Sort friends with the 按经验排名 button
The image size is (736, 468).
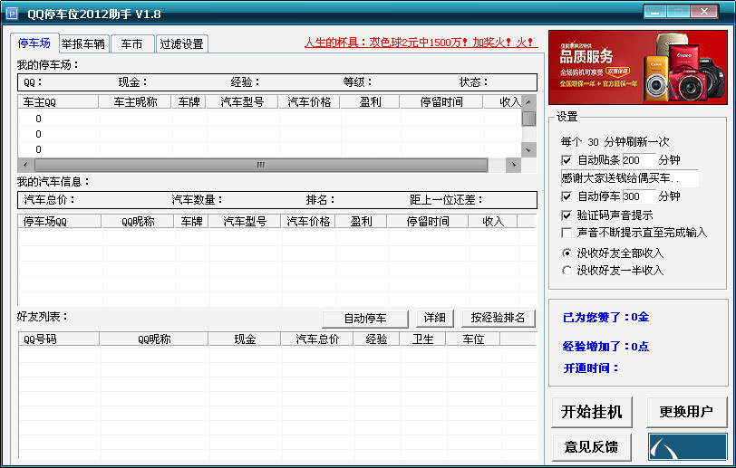(499, 319)
